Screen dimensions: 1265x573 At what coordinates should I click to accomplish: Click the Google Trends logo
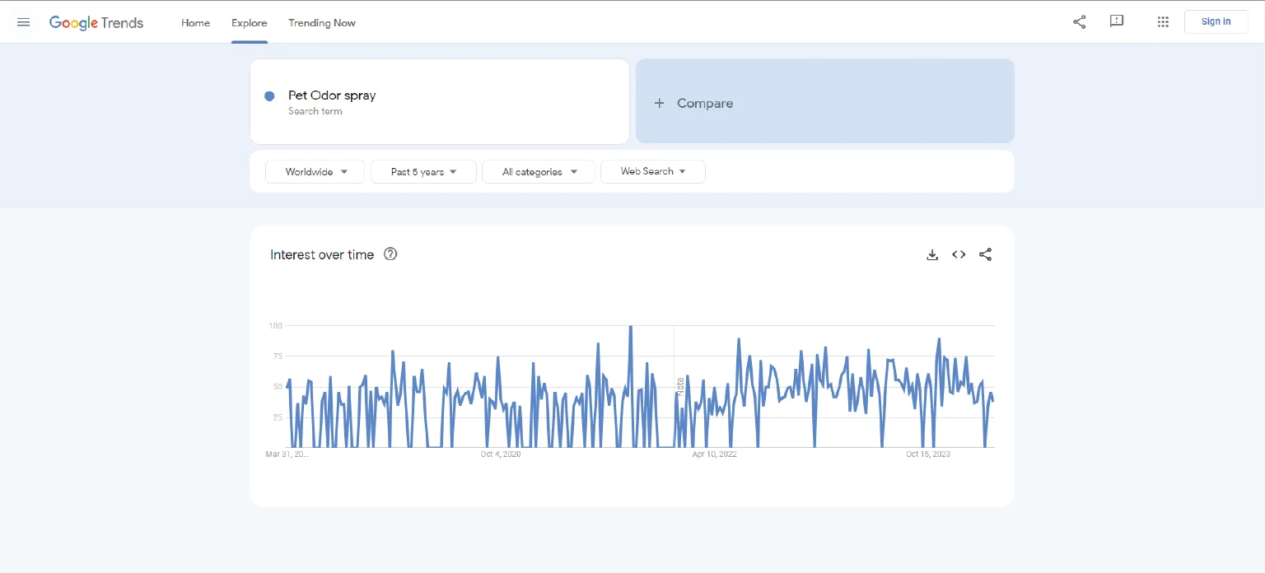pyautogui.click(x=96, y=22)
